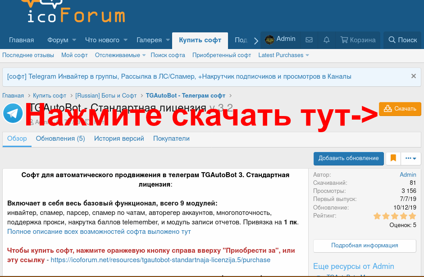424x277 pixels.
Task: Click the orange Скачать download button
Action: click(x=400, y=109)
